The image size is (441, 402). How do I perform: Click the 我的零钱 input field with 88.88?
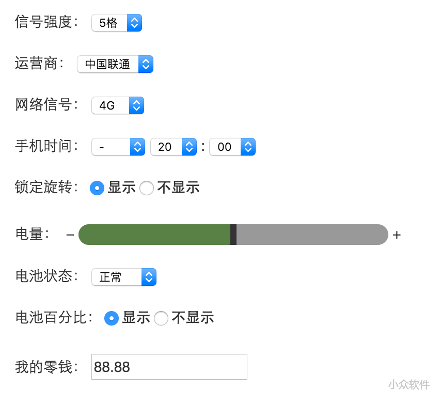click(169, 367)
